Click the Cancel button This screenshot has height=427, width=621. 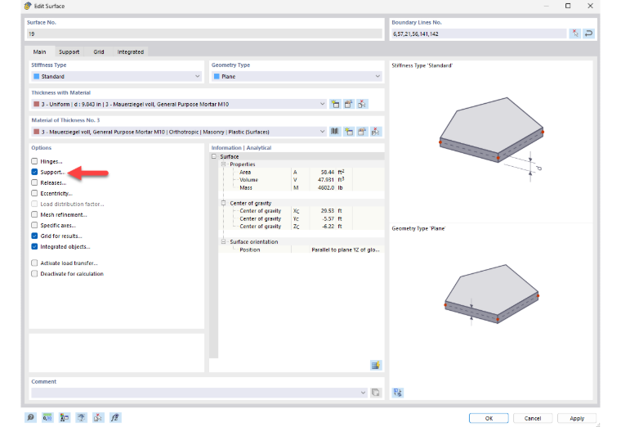pyautogui.click(x=533, y=418)
